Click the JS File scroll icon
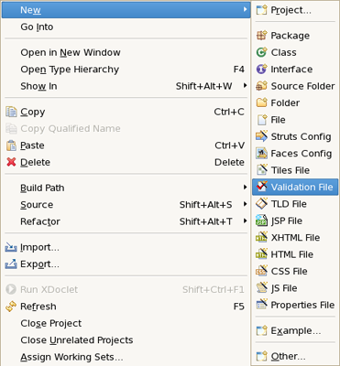 [x=261, y=288]
